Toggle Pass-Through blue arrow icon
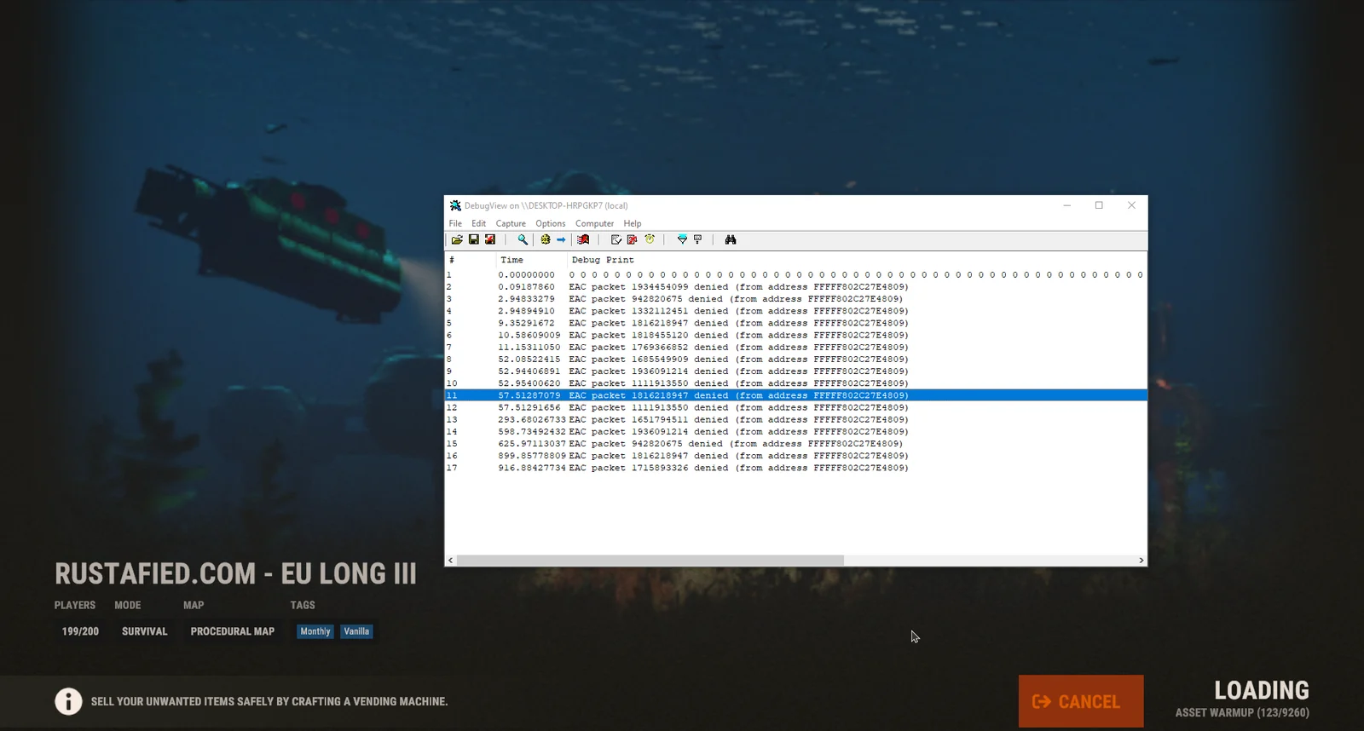Image resolution: width=1364 pixels, height=731 pixels. [561, 240]
